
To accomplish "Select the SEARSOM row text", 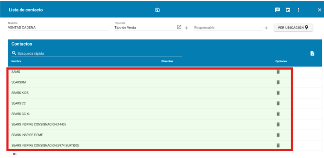I will (18, 82).
